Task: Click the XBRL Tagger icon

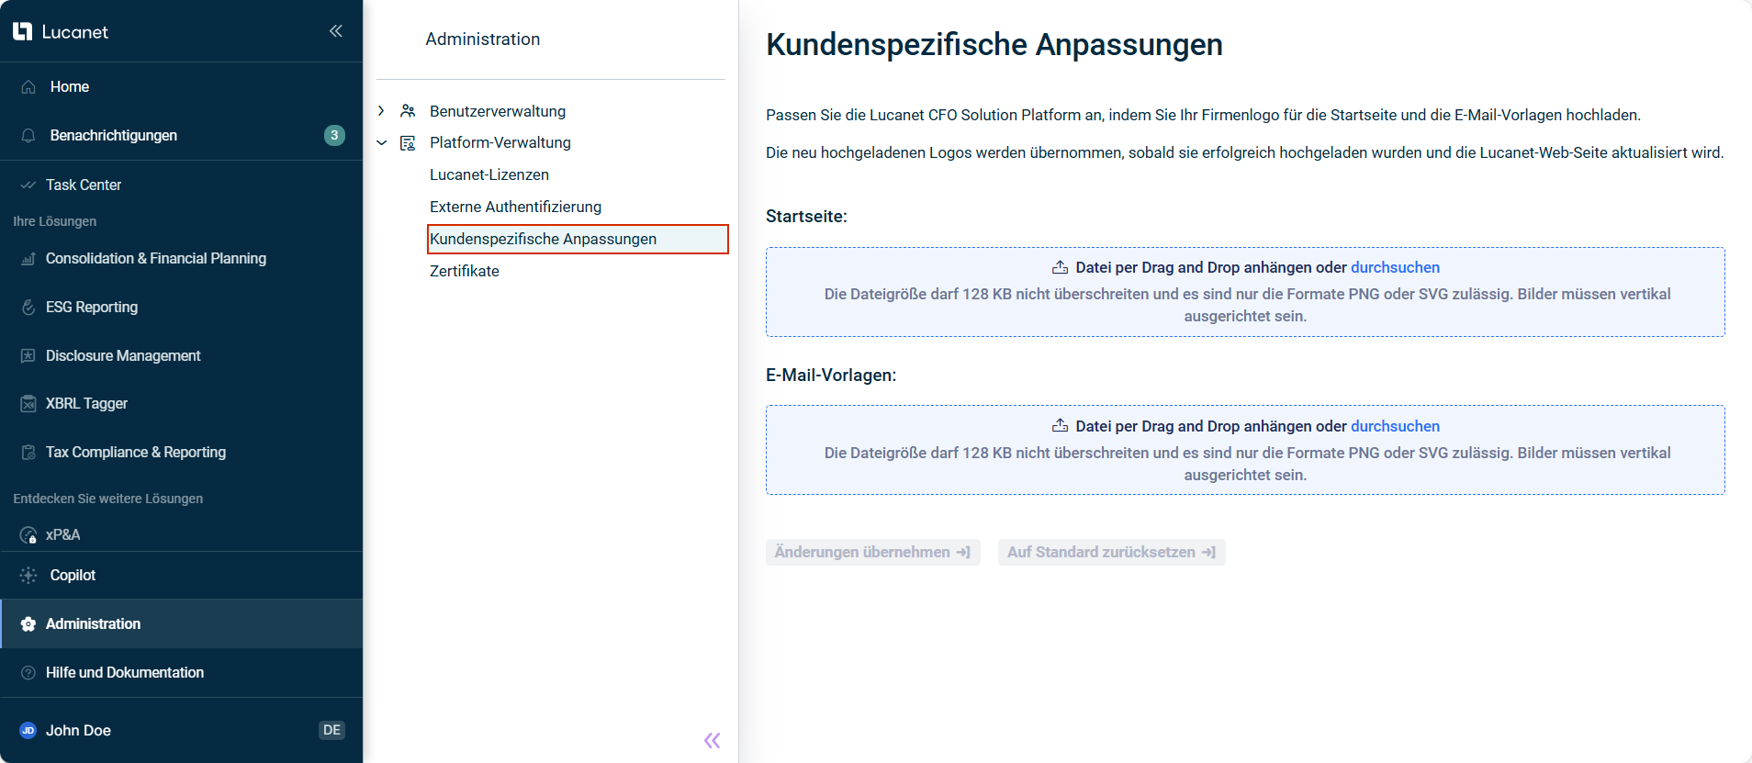Action: pos(28,404)
